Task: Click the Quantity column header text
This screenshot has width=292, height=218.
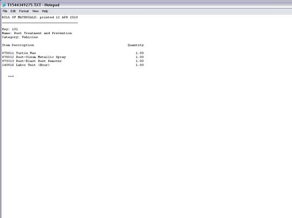Action: pos(136,45)
